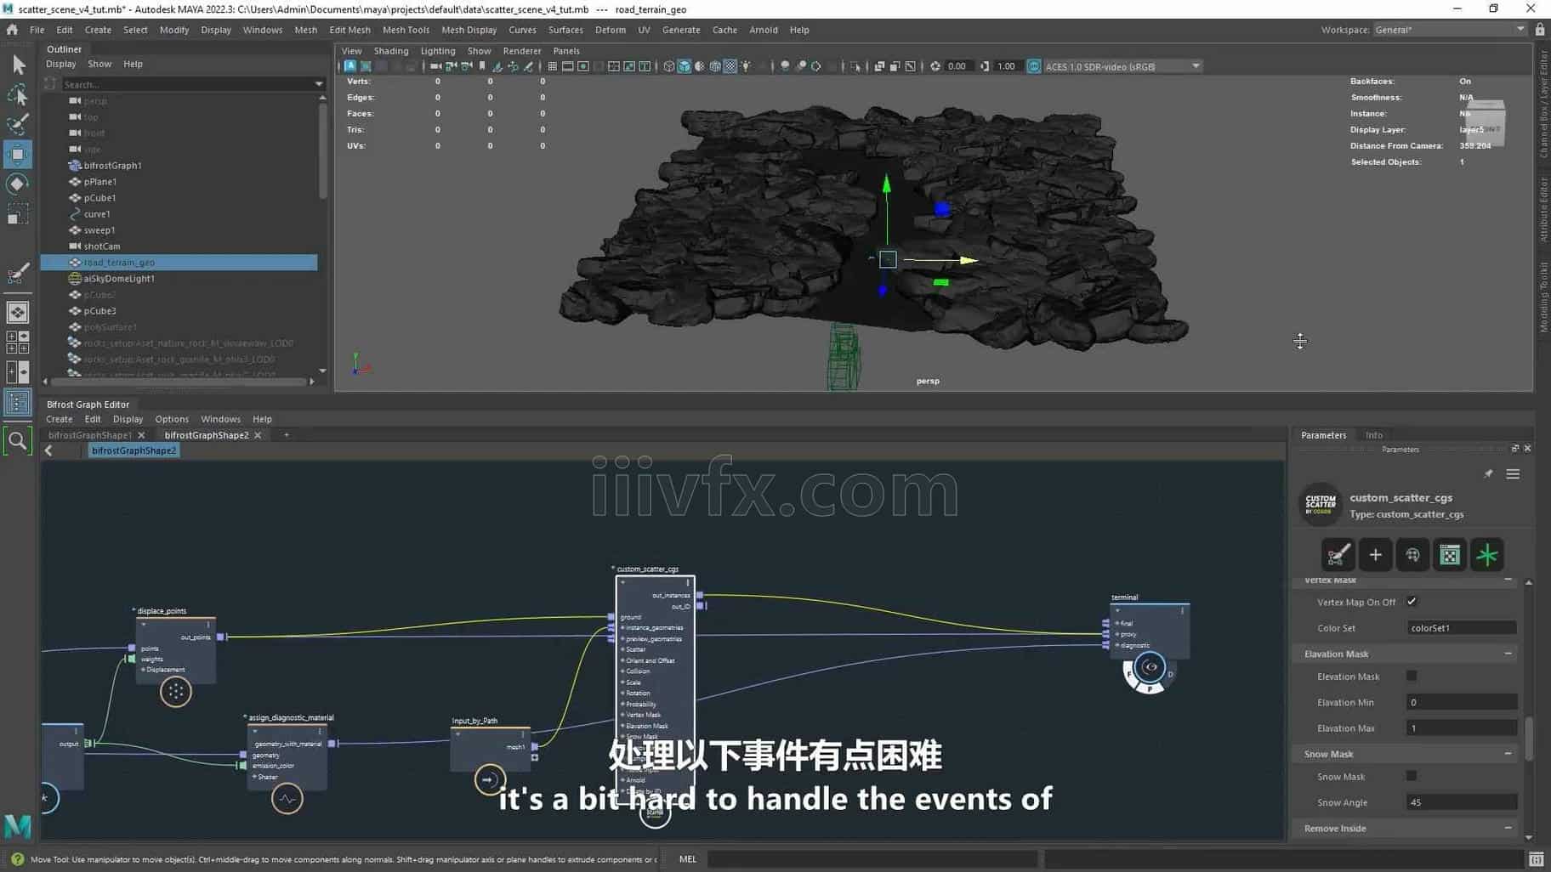The width and height of the screenshot is (1551, 872).
Task: Click the Color Set input field
Action: (x=1461, y=628)
